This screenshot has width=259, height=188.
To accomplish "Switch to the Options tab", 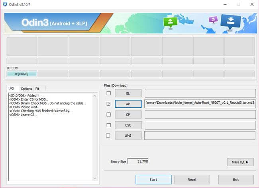I will [26, 89].
